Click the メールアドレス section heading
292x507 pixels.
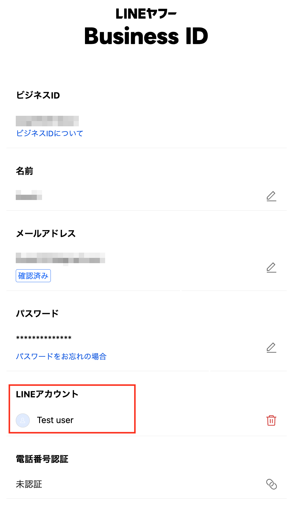(46, 234)
